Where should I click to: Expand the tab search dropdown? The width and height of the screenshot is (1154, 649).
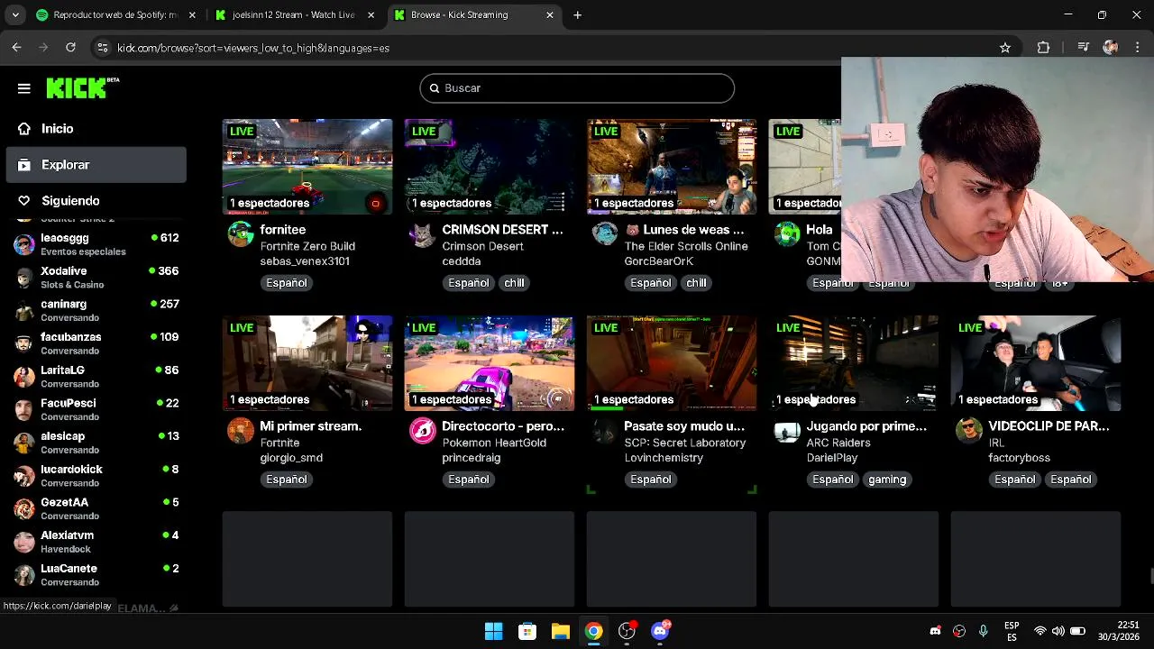click(16, 15)
